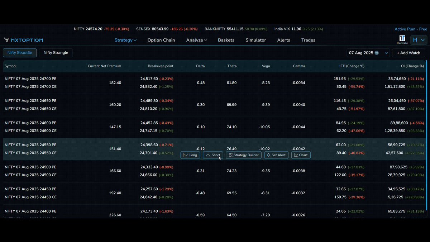Click the Long payoff icon button
430x242 pixels.
pyautogui.click(x=190, y=155)
